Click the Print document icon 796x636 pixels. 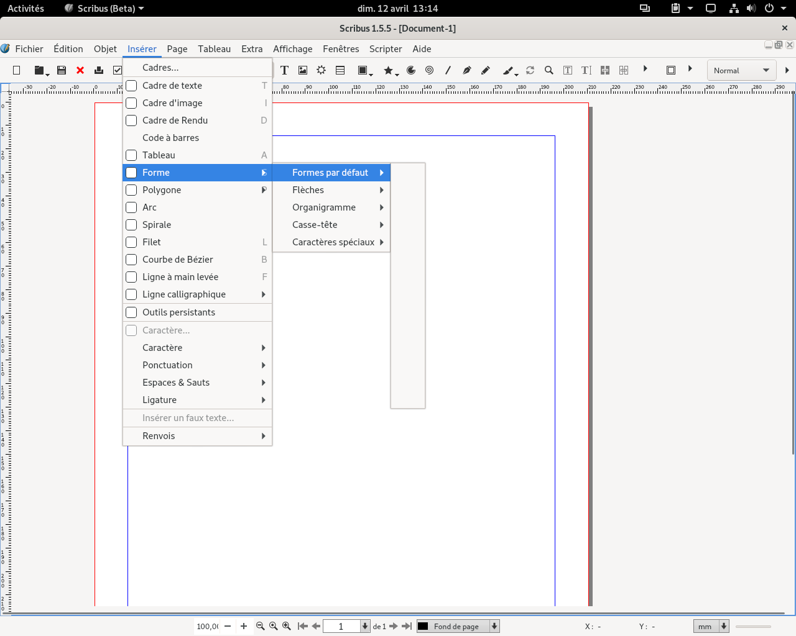pos(98,70)
